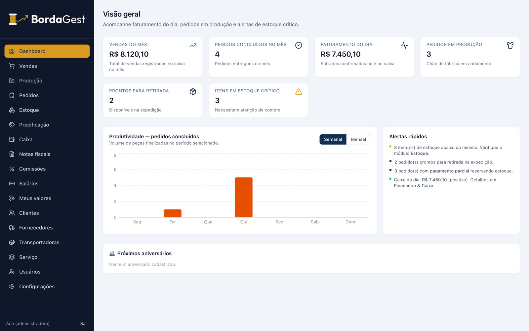Click the shirt icon on Pedidos em produção card
This screenshot has height=331, width=529.
pos(510,45)
